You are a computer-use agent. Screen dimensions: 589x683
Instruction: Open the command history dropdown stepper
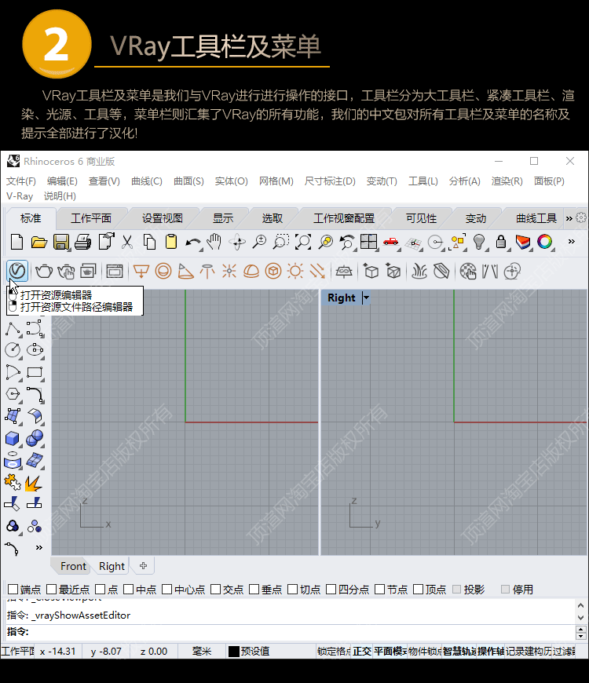(580, 632)
